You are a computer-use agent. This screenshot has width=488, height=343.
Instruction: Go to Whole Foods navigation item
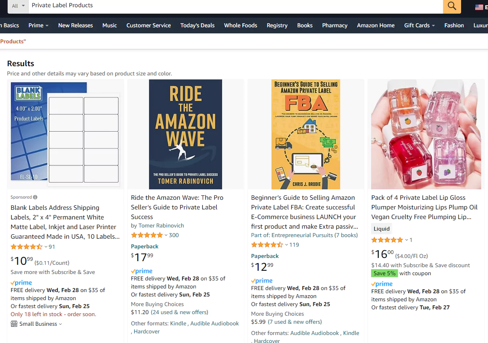coord(240,25)
